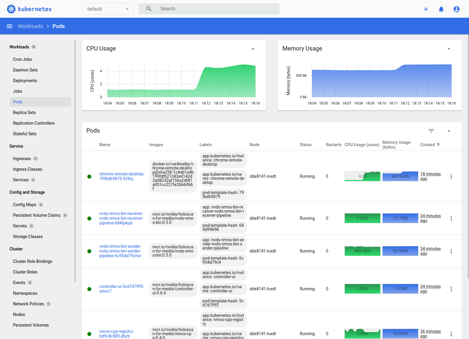This screenshot has height=339, width=469.
Task: Focus the Search input field
Action: (x=217, y=9)
